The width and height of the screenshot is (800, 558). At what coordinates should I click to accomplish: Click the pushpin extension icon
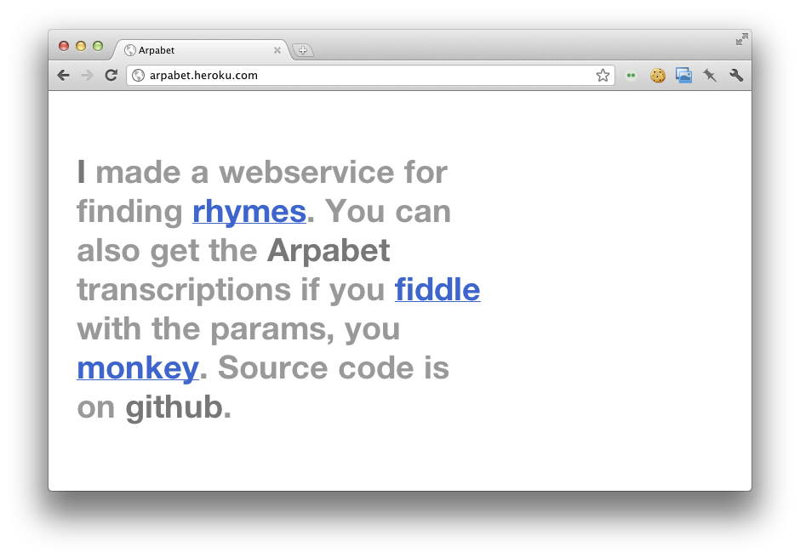710,76
